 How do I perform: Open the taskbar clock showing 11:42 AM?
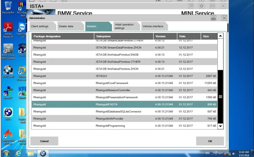point(244,154)
